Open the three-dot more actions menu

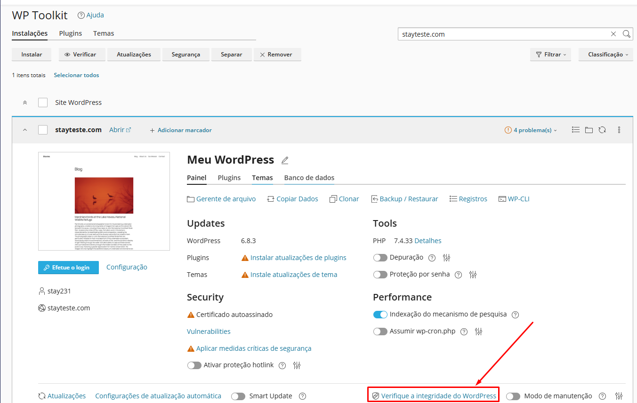click(619, 130)
